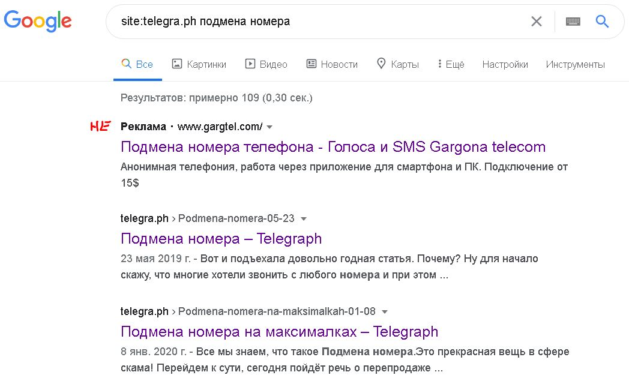
Task: Open the Ещё more menu
Action: (x=451, y=64)
